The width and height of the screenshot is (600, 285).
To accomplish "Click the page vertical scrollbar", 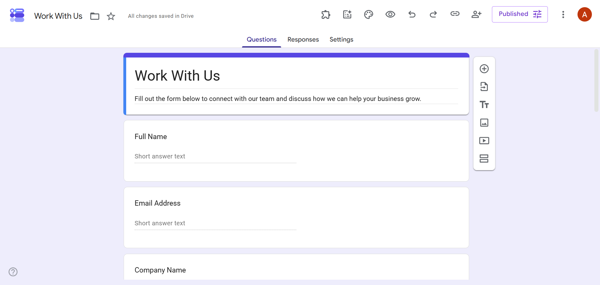I will coord(596,81).
